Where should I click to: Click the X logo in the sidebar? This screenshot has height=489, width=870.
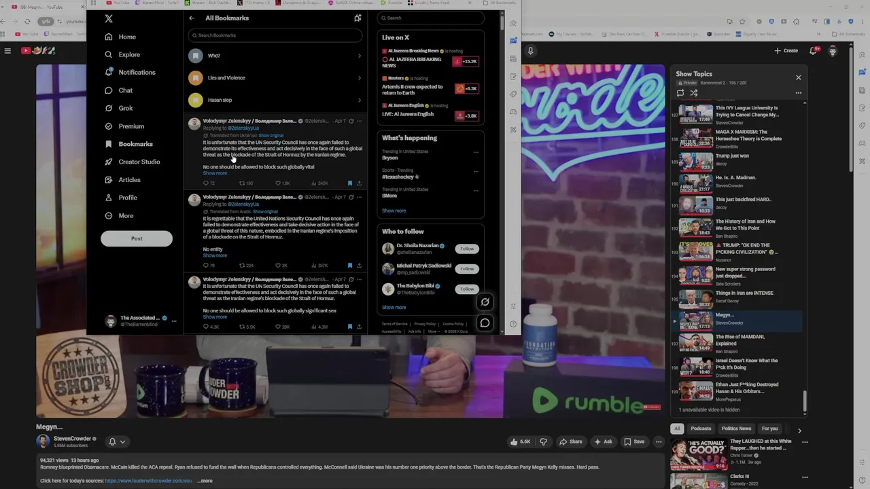[x=109, y=18]
